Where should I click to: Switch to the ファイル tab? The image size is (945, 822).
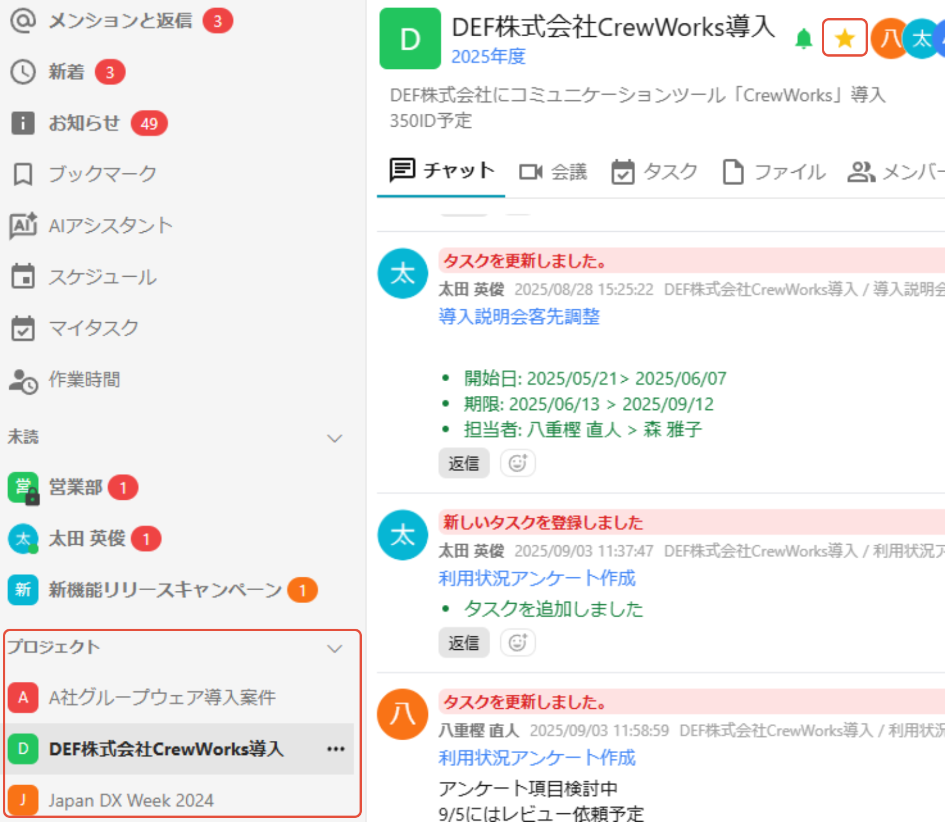click(x=773, y=172)
